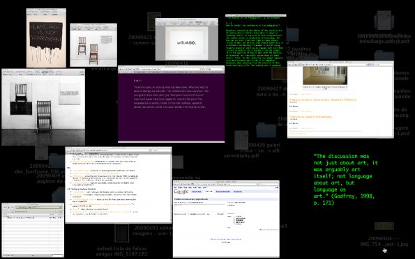Select the IMG_754 jpg desktop file icon
The width and height of the screenshot is (415, 259).
coord(384,226)
